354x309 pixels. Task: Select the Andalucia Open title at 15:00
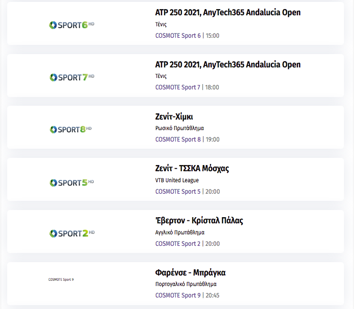click(228, 12)
